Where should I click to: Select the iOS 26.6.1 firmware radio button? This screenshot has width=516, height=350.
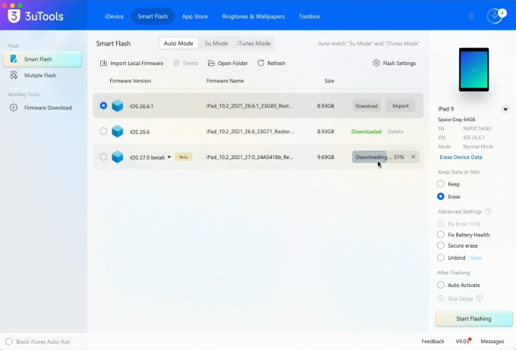(103, 105)
